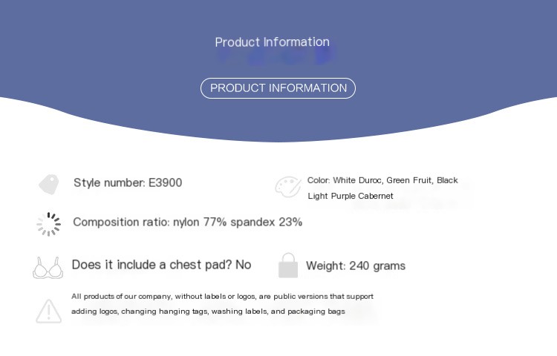Click the blue wavy header banner

pyautogui.click(x=278, y=71)
